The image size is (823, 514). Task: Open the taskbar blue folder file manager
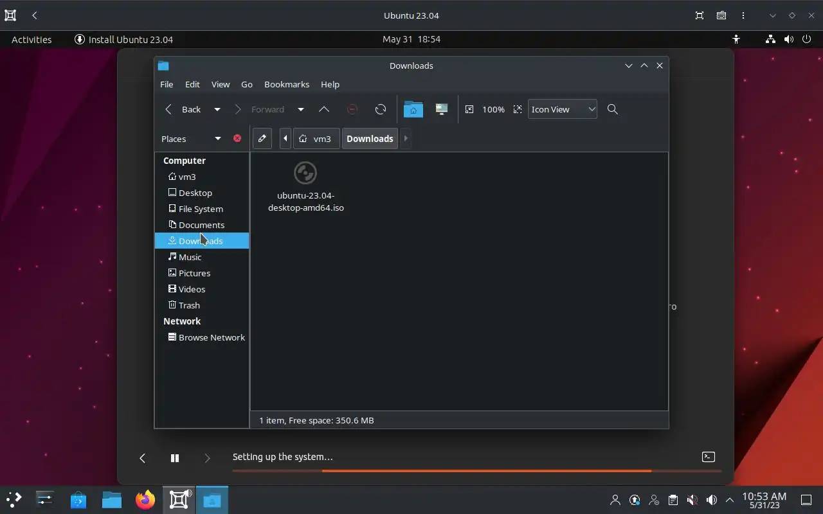point(112,499)
